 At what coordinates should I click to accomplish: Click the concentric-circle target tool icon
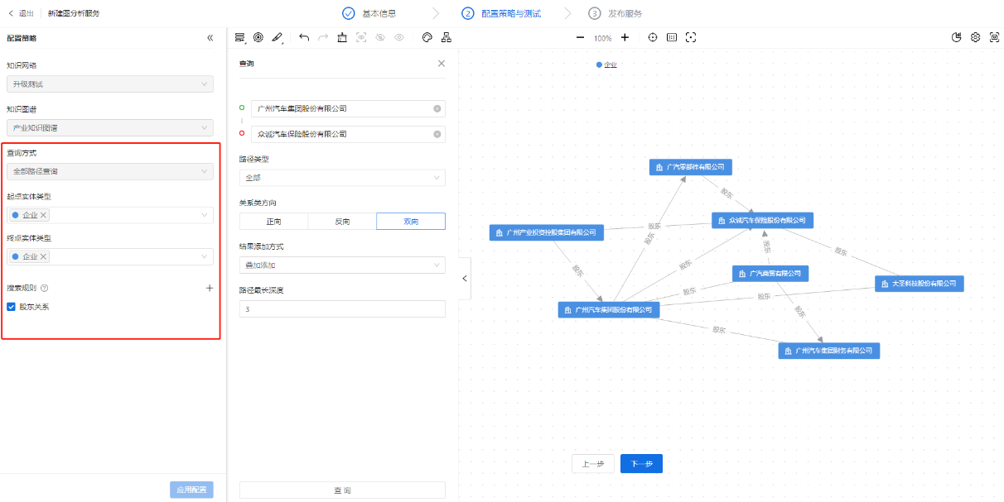pos(258,37)
